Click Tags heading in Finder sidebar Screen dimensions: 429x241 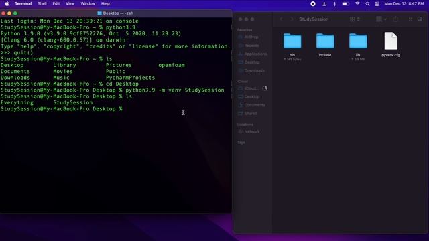[x=241, y=143]
